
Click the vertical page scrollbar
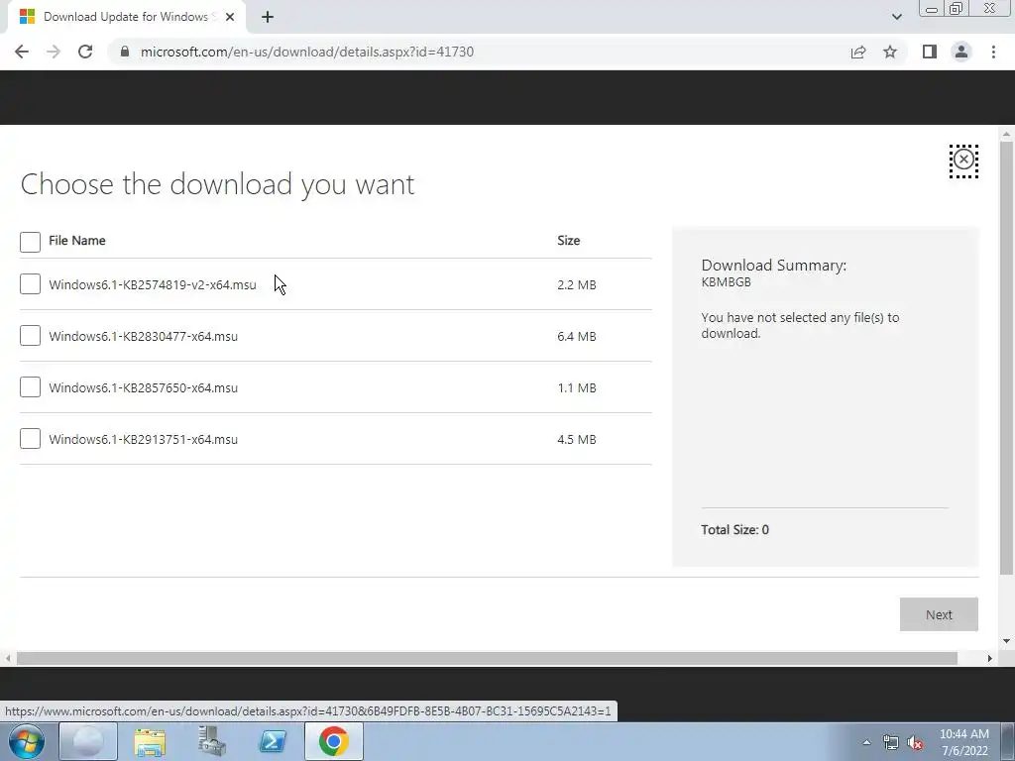pos(1006,357)
